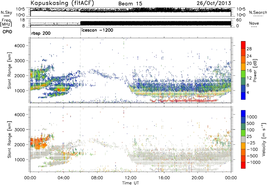Select the 24 label on power colorbar
The image size is (267, 185).
tap(249, 56)
